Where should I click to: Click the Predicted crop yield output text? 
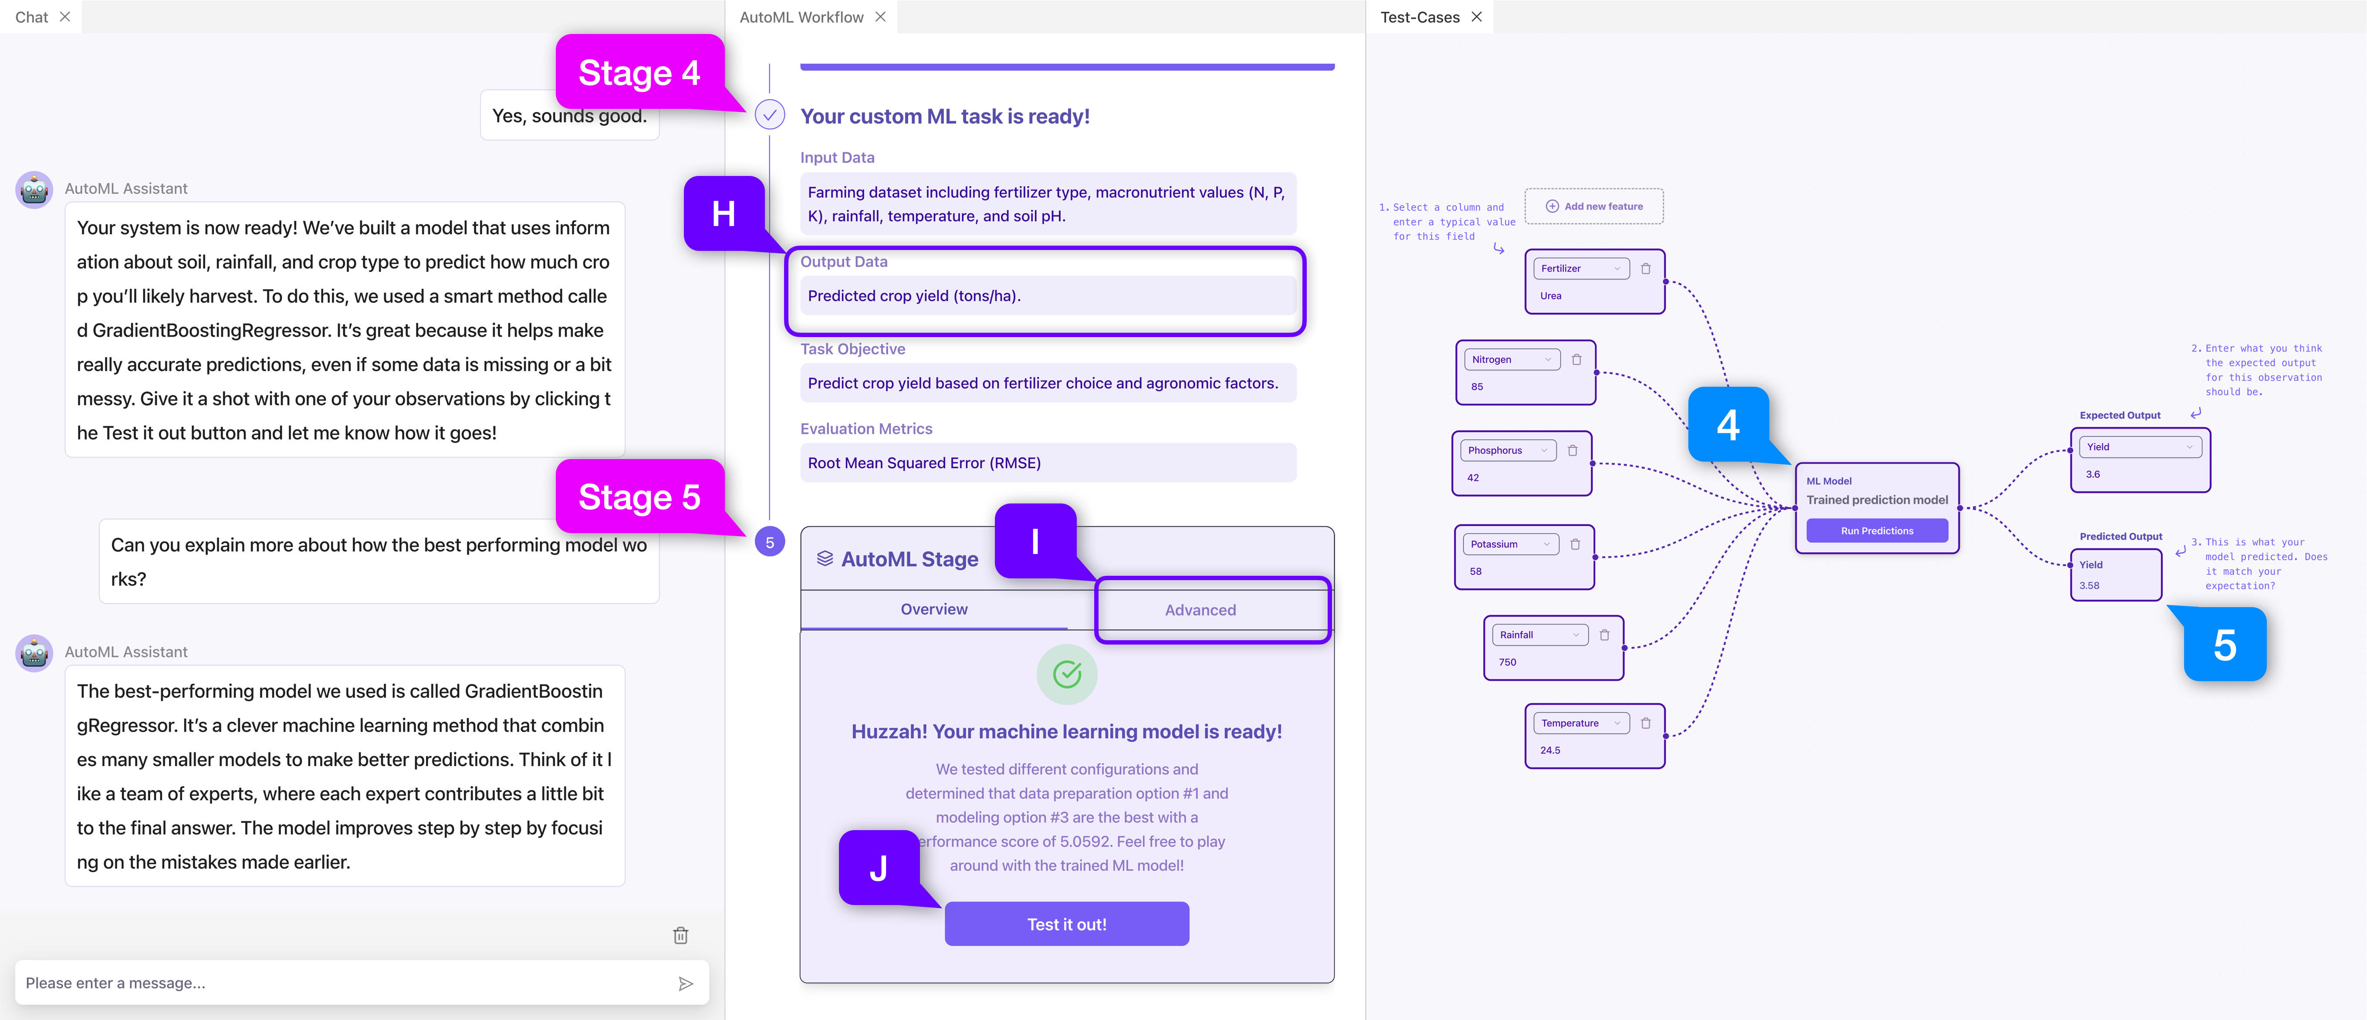coord(914,296)
